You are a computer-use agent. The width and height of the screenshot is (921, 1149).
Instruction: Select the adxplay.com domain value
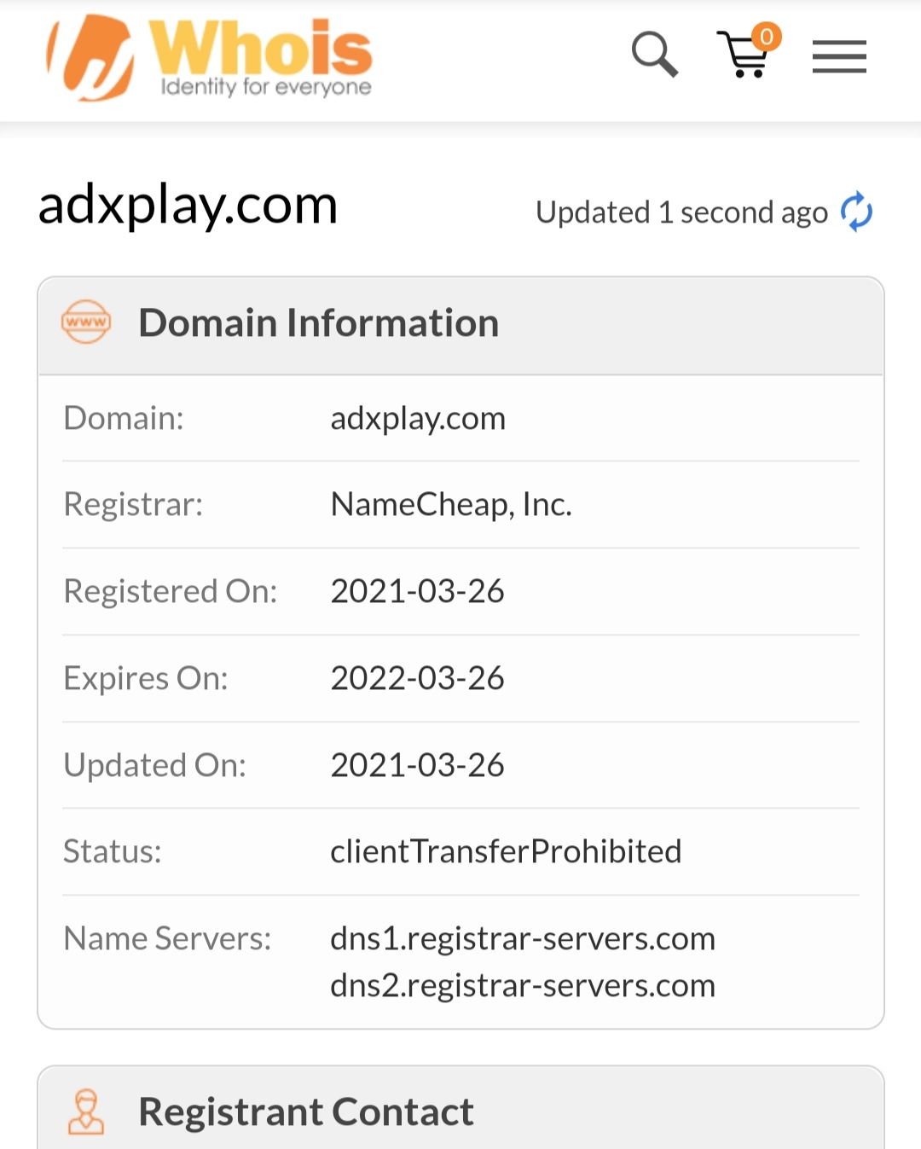tap(418, 419)
